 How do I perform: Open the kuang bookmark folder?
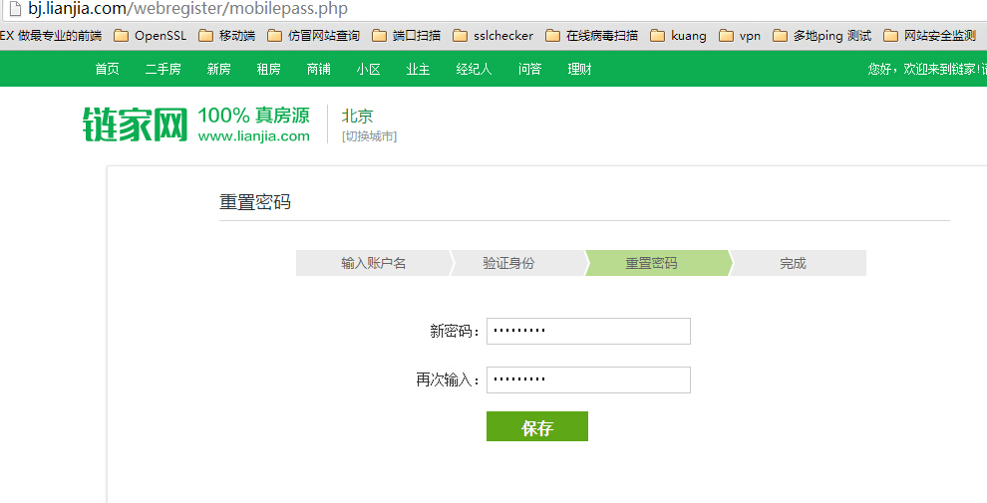click(678, 36)
